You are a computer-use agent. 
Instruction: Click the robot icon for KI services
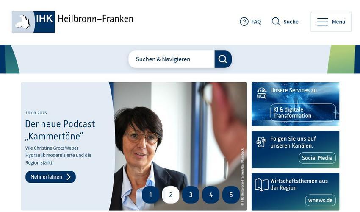262,93
